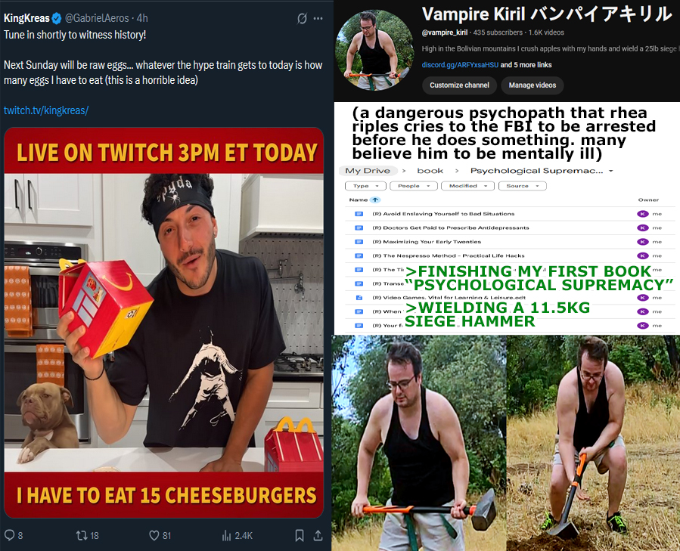Click the share upload icon on tweet
This screenshot has width=680, height=551.
pos(318,535)
